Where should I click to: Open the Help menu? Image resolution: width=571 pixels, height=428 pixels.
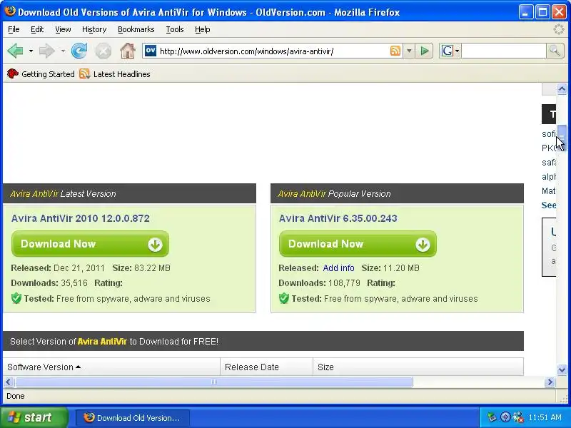(x=203, y=29)
